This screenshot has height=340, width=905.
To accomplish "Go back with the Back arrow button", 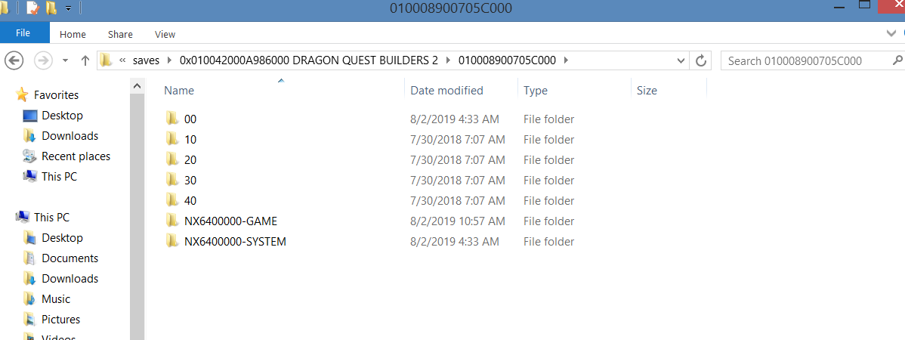I will pyautogui.click(x=14, y=60).
